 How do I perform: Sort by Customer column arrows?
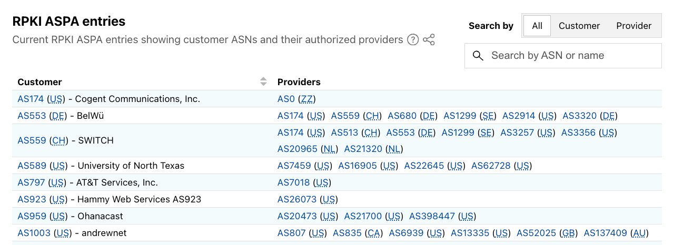pyautogui.click(x=263, y=81)
